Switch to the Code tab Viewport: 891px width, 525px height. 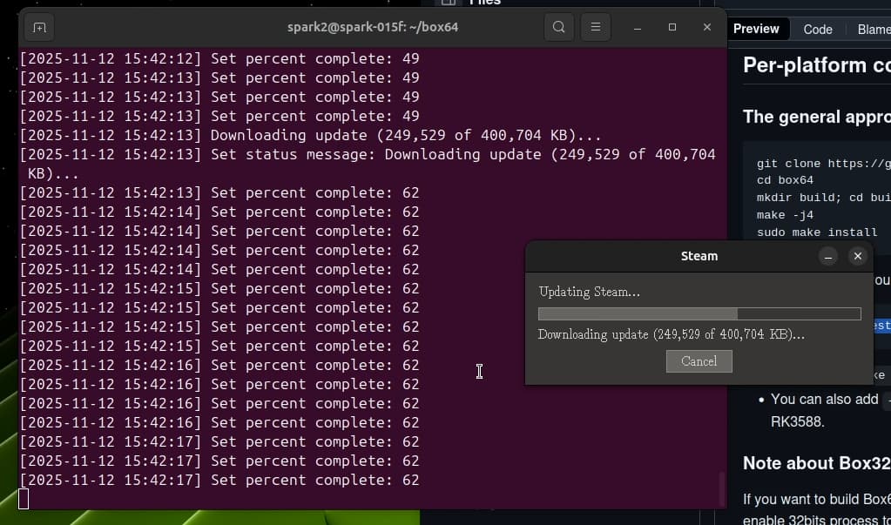(x=817, y=29)
